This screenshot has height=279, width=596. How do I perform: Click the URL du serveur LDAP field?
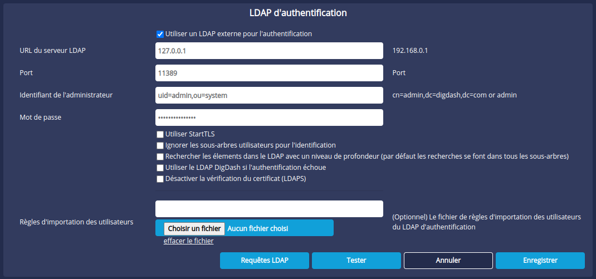269,51
